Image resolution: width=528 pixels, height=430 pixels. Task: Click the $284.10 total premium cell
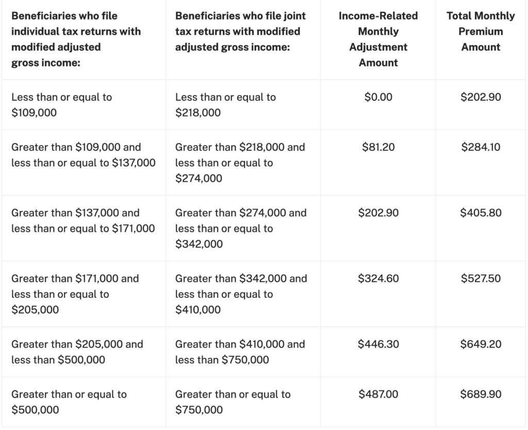[x=481, y=147]
